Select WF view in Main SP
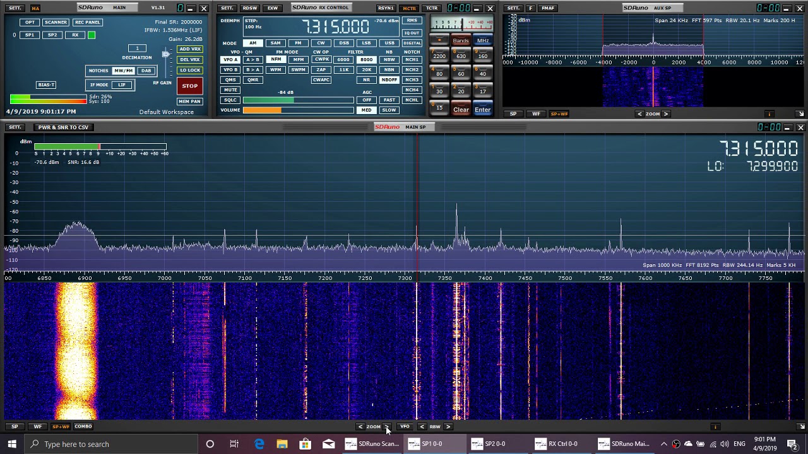The image size is (808, 454). click(38, 427)
